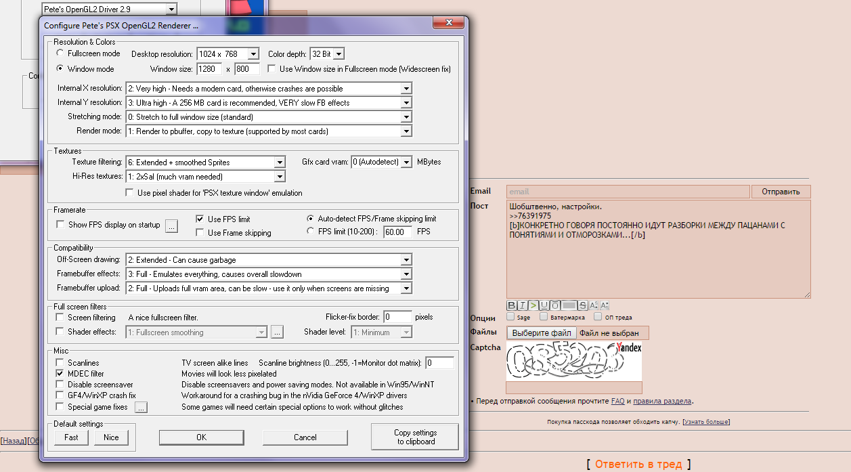Click Ответить в тред link
Viewport: 851px width, 472px height.
pyautogui.click(x=640, y=464)
